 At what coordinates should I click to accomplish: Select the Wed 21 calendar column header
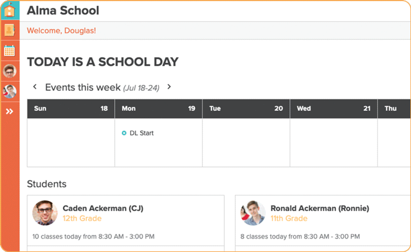click(333, 109)
